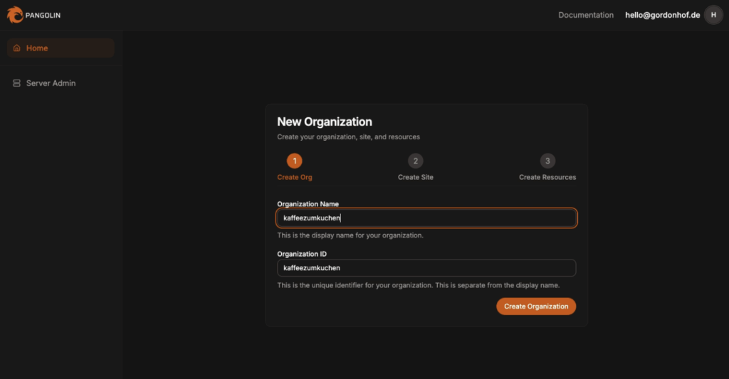The image size is (729, 379).
Task: Click the step 1 circle indicator
Action: pyautogui.click(x=295, y=161)
